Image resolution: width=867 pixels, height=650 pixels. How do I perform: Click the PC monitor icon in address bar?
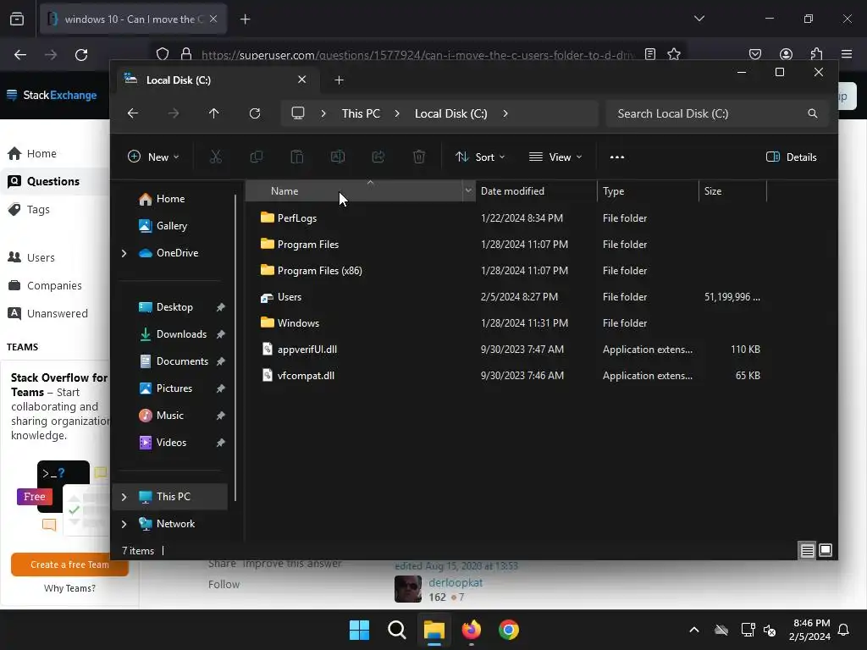[298, 113]
